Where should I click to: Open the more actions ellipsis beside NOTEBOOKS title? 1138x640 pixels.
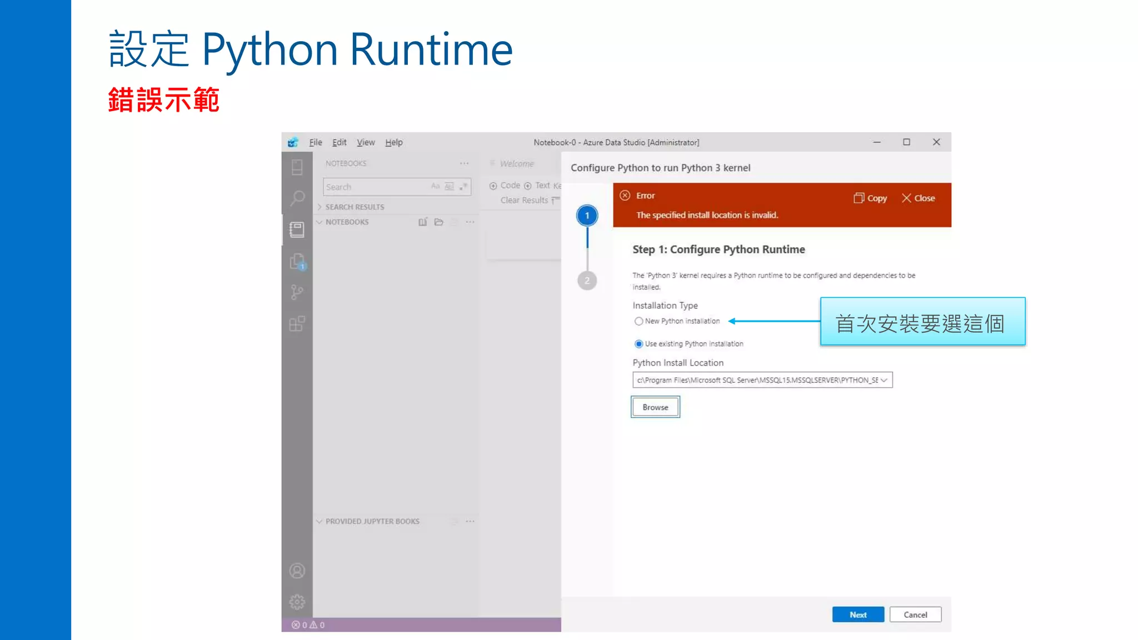pyautogui.click(x=464, y=163)
